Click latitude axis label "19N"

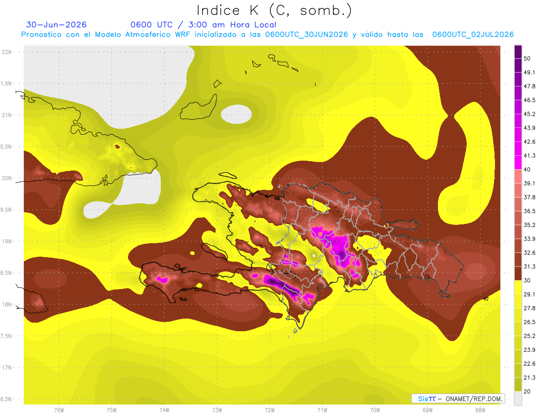tap(7, 241)
